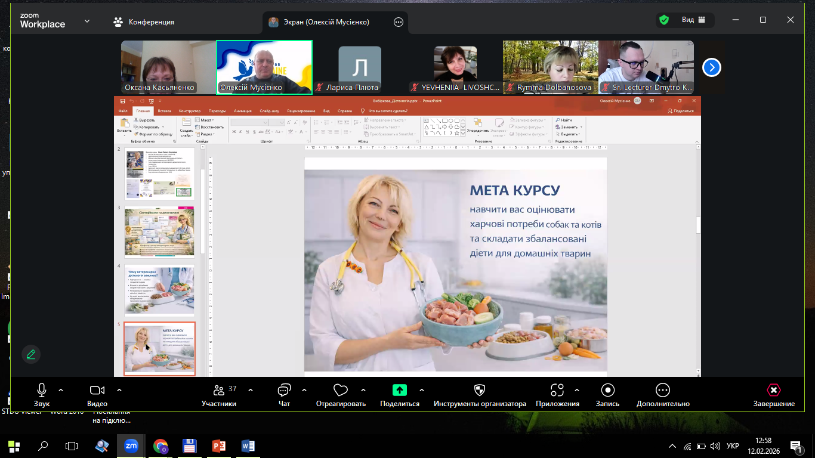This screenshot has height=458, width=815.
Task: Open the Zoom Workplace dropdown chevron
Action: tap(87, 21)
